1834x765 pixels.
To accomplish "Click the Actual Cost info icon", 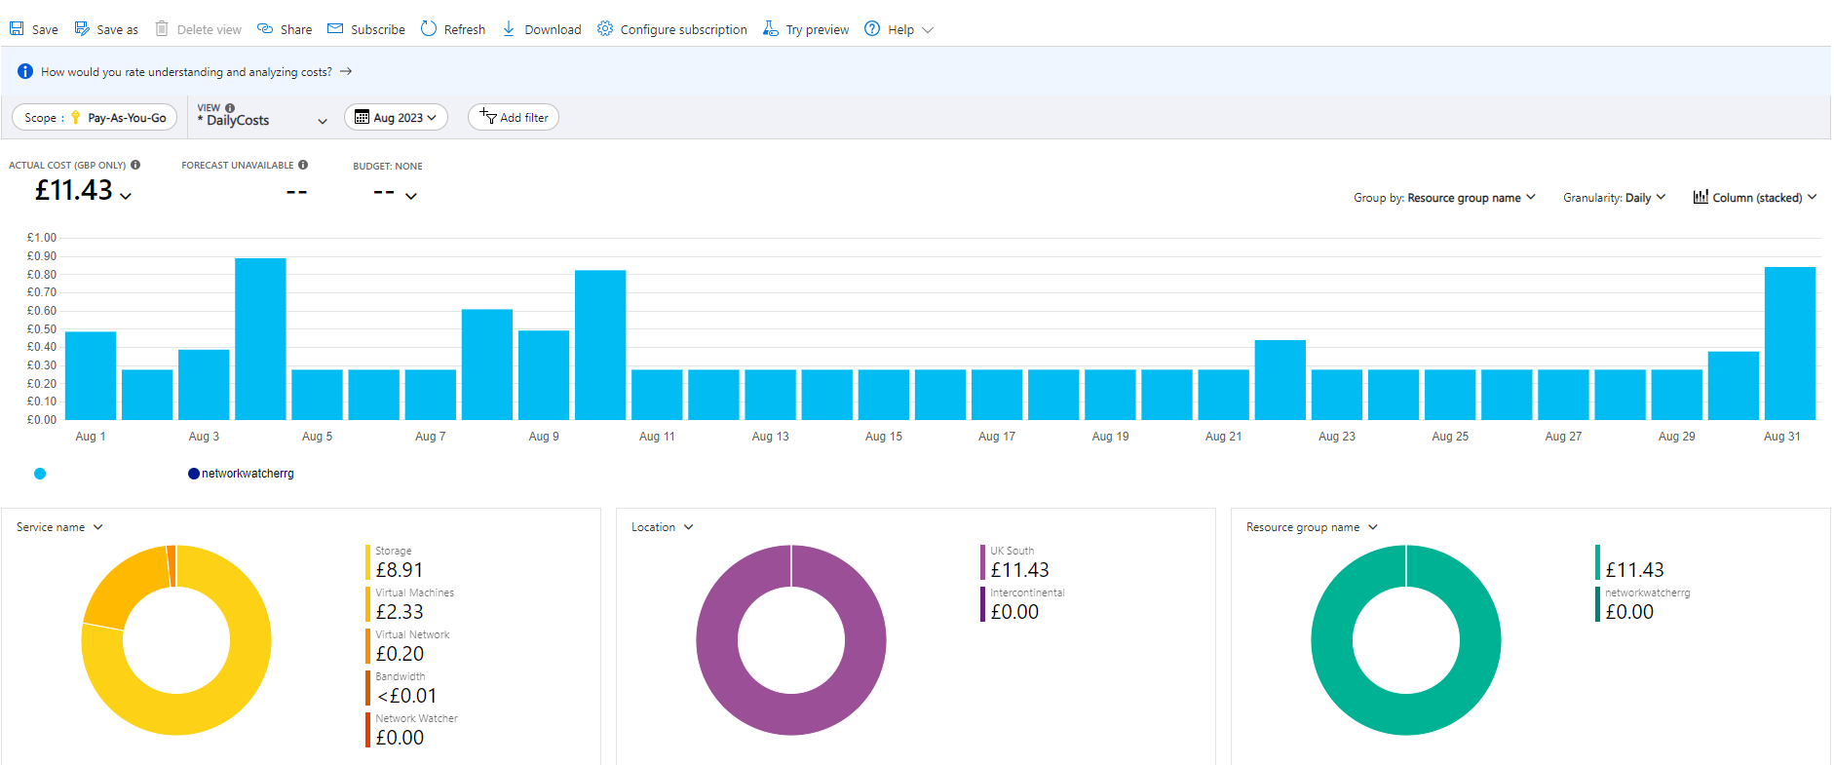I will [x=135, y=165].
